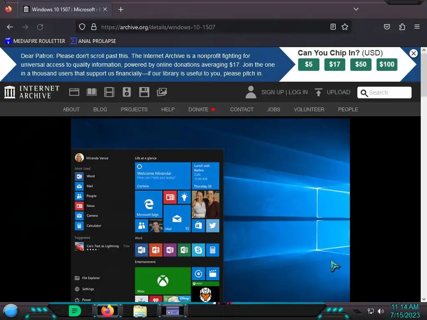Click the padlock site info icon
Image resolution: width=427 pixels, height=320 pixels.
(94, 27)
